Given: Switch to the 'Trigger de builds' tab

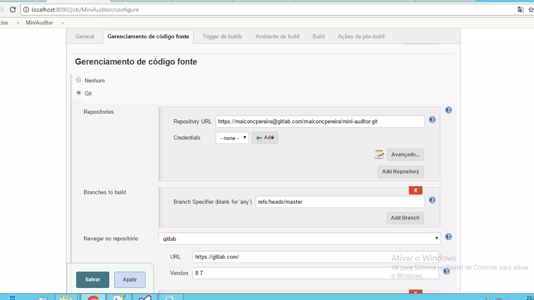Looking at the screenshot, I should [x=222, y=36].
